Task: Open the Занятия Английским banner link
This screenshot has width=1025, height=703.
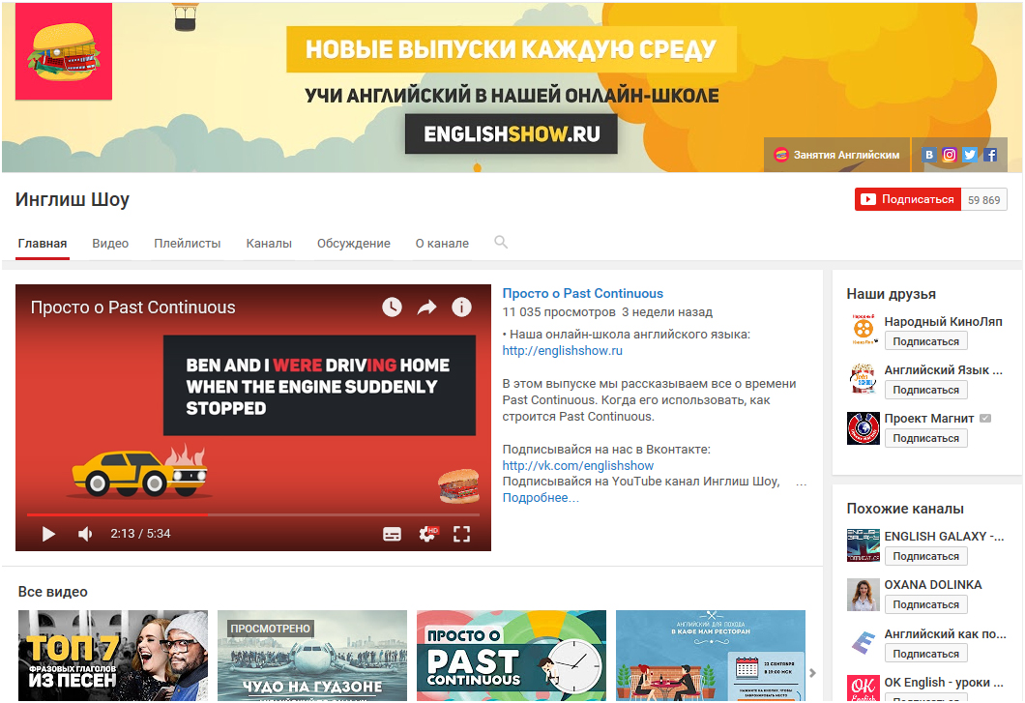Action: click(x=836, y=155)
